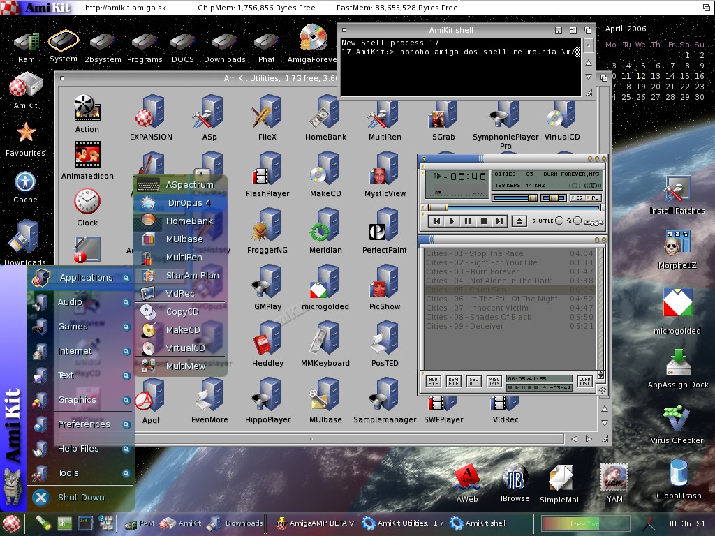
Task: Choose DirOpus 4 from the Applications submenu
Action: (x=181, y=203)
